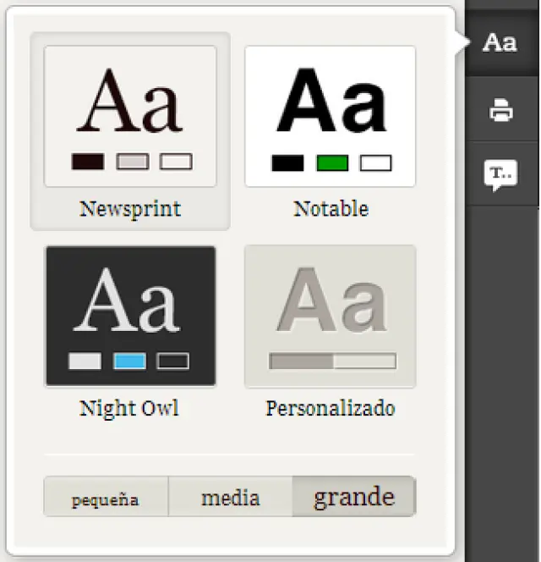Click the Notable label text
Screen dimensions: 541x562
(x=331, y=208)
